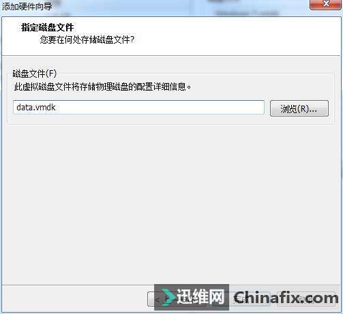Close the 添加硬件向导 dialog window
343x314 pixels.
tap(325, 4)
